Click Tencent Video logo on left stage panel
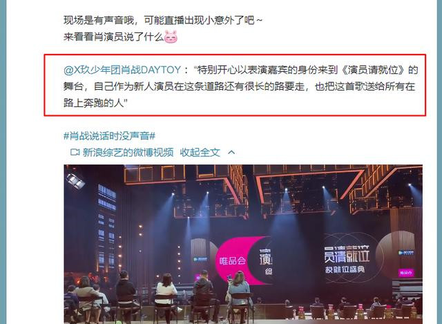The image size is (442, 324). pos(200,259)
